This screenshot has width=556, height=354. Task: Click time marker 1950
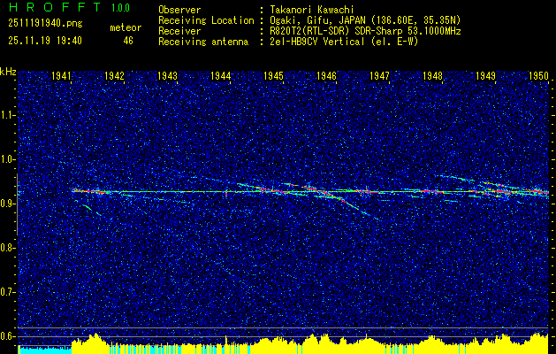point(538,75)
